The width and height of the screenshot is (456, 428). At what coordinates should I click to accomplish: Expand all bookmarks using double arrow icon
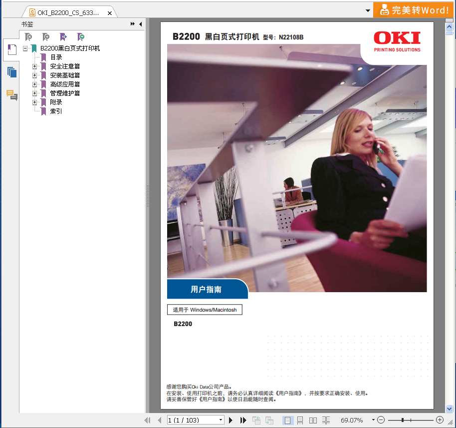(x=133, y=24)
